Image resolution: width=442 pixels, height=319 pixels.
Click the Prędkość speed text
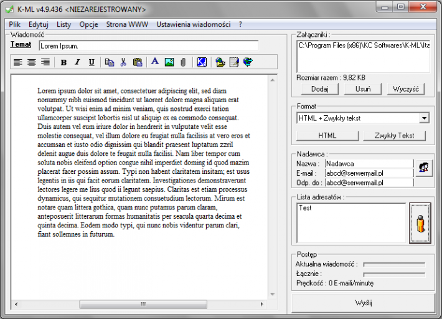tap(335, 283)
